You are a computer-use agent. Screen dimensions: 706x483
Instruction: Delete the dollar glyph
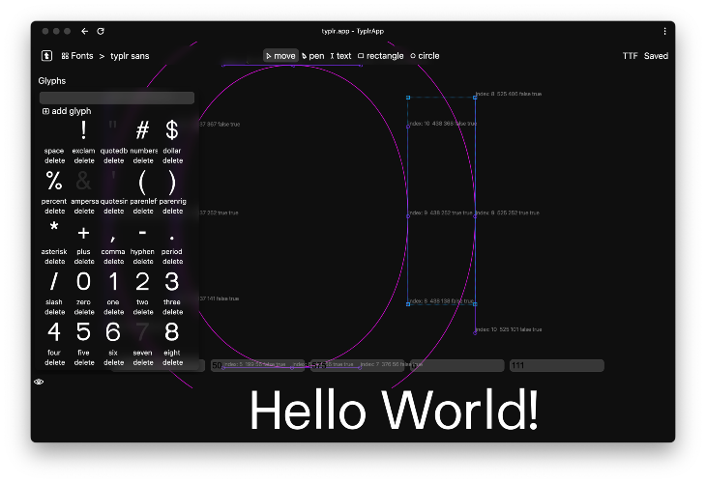(x=173, y=160)
